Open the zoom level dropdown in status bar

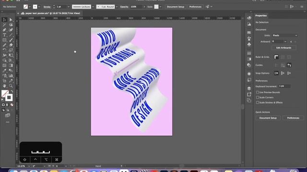click(29, 166)
